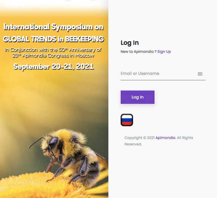Viewport: 217px width, 198px height.
Task: Click the Sign Up link
Action: click(164, 52)
